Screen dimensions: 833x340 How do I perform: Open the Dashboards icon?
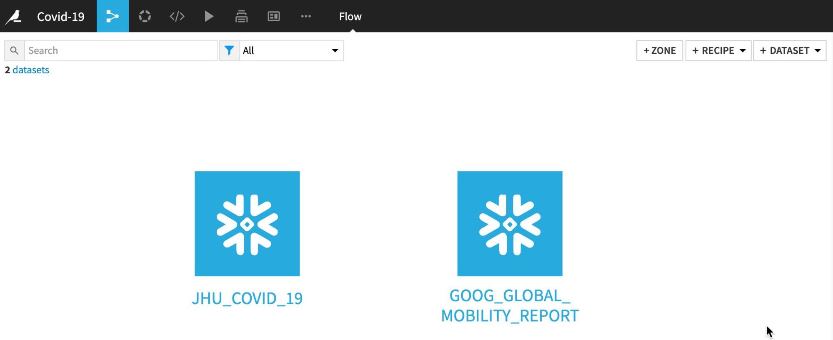click(x=273, y=16)
